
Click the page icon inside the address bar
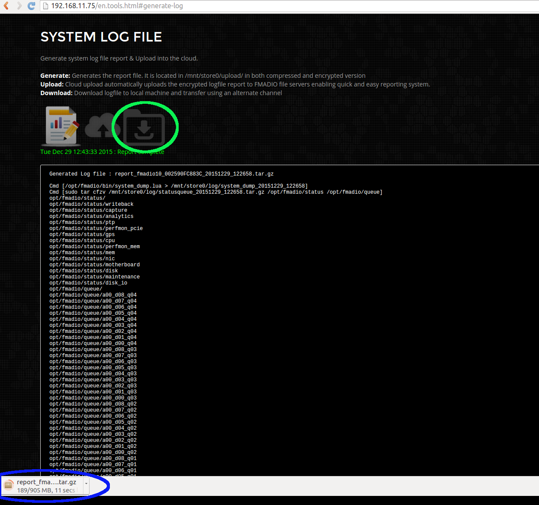(45, 6)
